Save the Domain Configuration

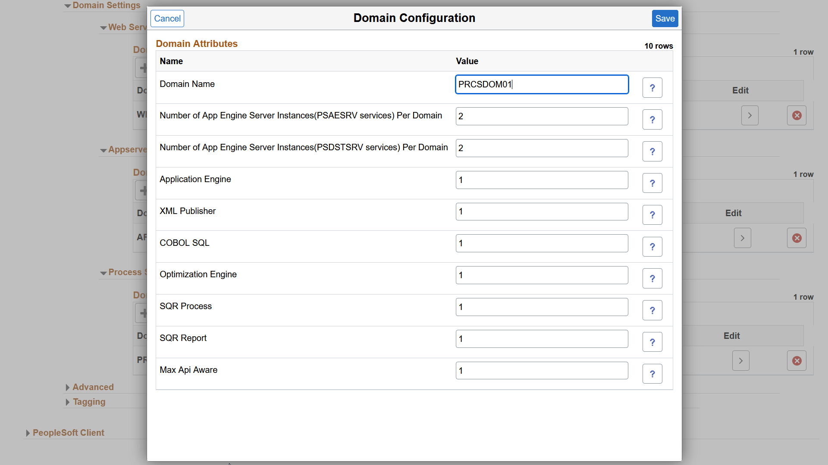pos(665,19)
